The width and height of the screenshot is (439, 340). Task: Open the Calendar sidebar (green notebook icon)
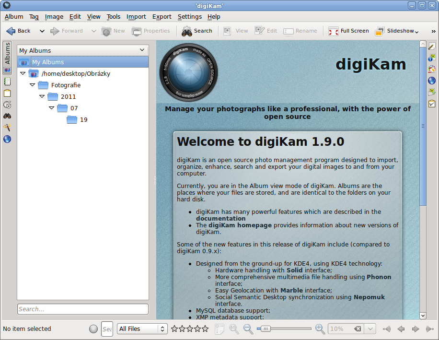click(7, 82)
